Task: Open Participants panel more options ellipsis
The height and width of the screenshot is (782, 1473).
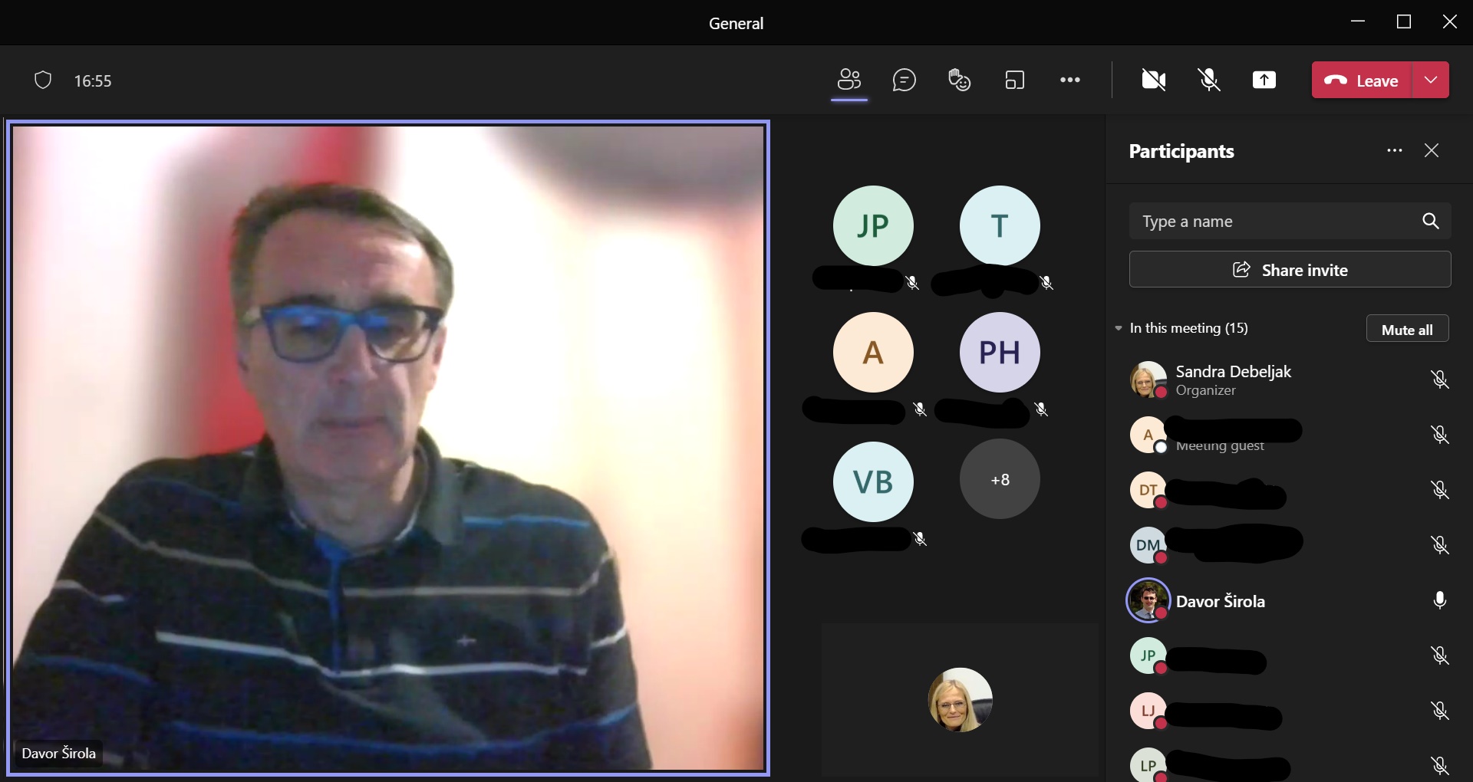Action: pyautogui.click(x=1394, y=151)
